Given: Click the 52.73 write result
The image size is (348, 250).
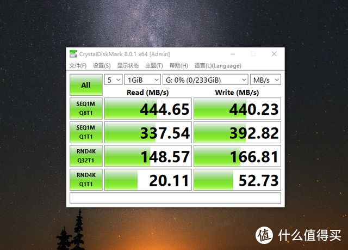Looking at the screenshot, I should [x=237, y=180].
